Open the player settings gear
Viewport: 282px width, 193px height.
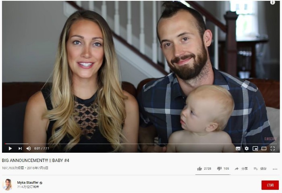[x=247, y=148]
